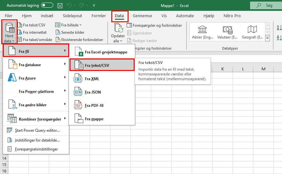Viewport: 282px width, 174px height.
Task: Select Aktier data type icon
Action: (x=202, y=29)
